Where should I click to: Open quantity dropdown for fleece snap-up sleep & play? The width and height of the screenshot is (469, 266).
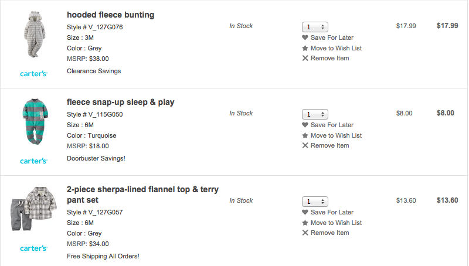pyautogui.click(x=315, y=114)
